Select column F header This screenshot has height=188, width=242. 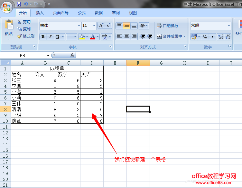point(138,63)
